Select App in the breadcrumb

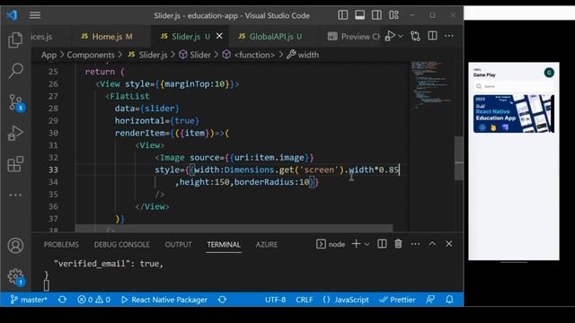[49, 55]
